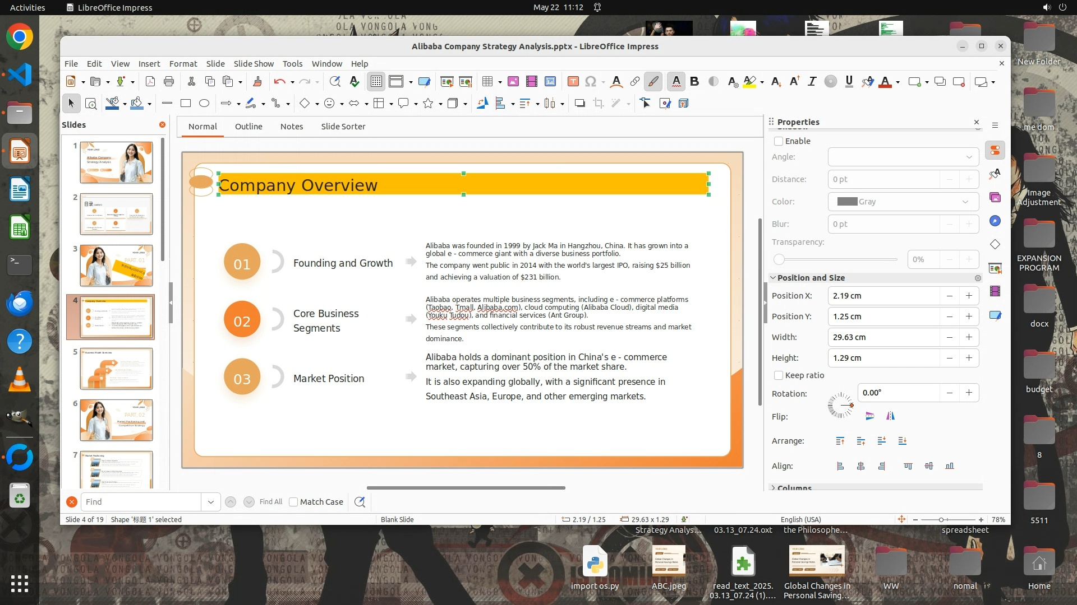Open the Slide Show menu
The height and width of the screenshot is (605, 1077).
254,64
